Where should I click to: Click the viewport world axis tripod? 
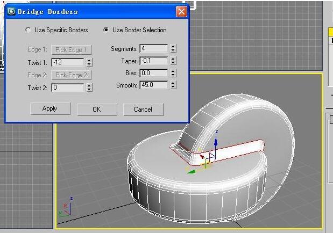tap(66, 206)
